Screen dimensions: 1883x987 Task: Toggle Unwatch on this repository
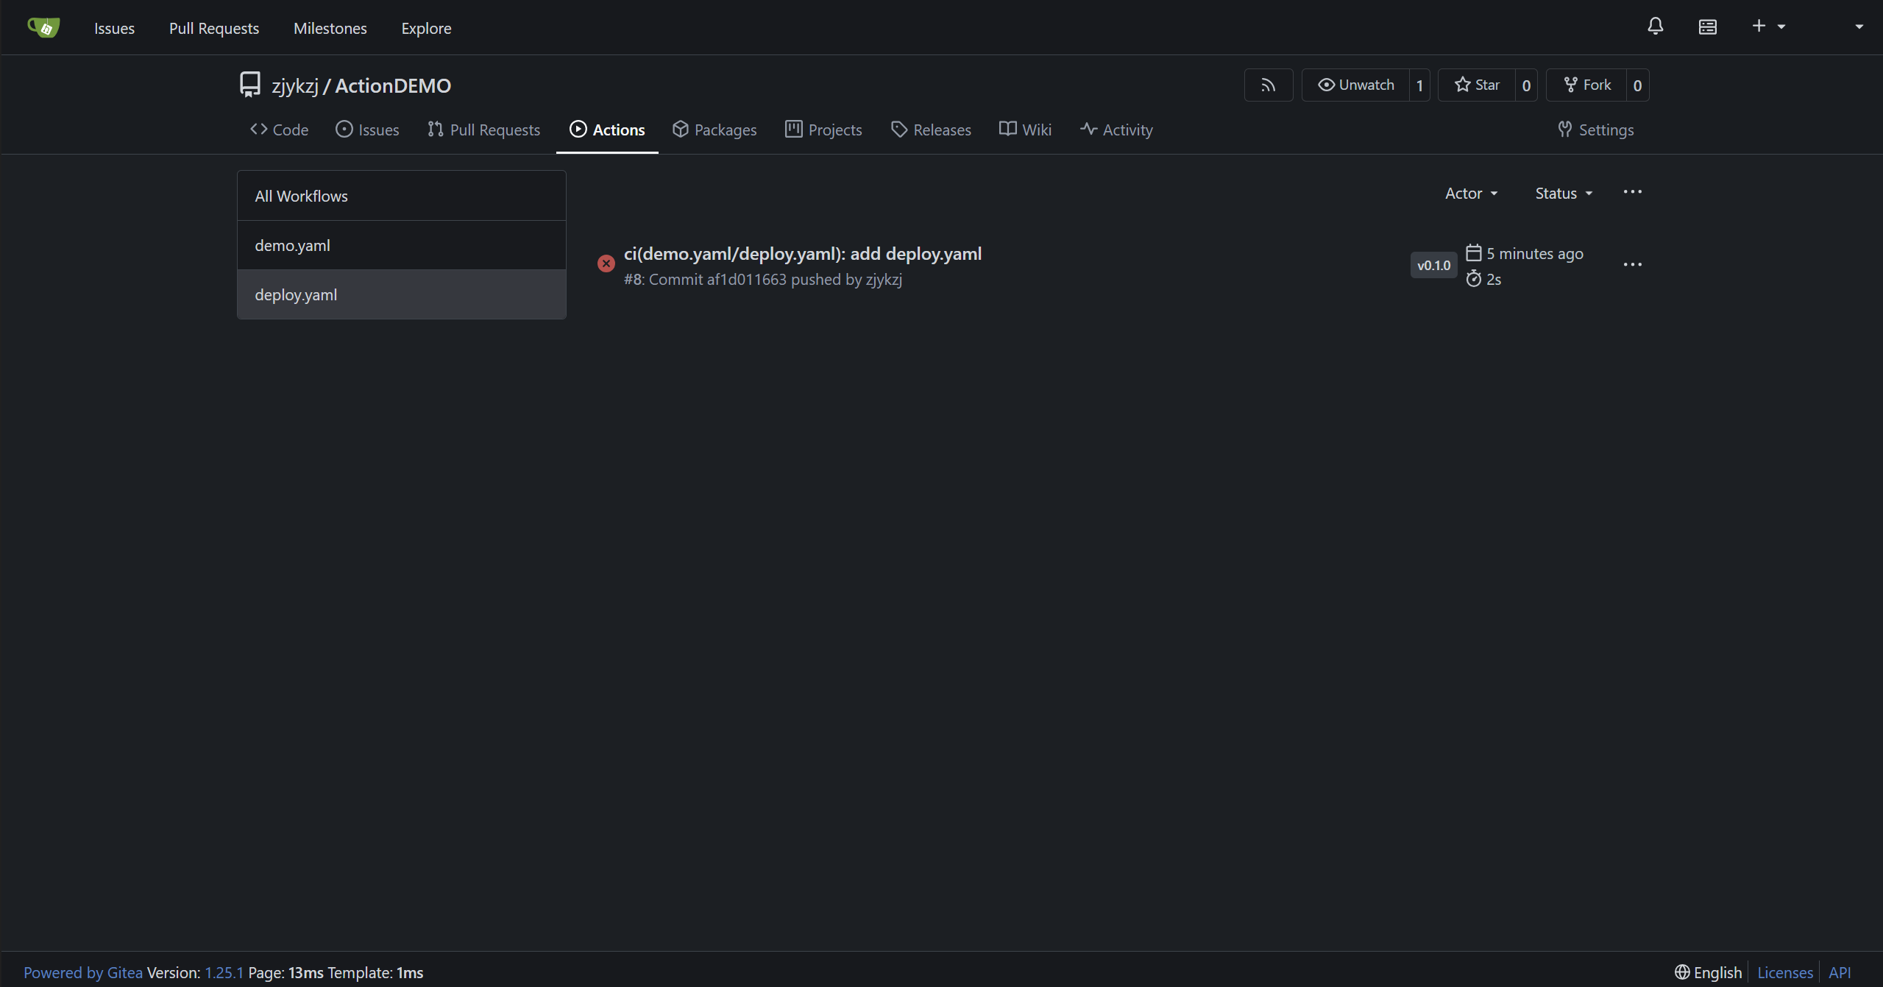tap(1355, 85)
